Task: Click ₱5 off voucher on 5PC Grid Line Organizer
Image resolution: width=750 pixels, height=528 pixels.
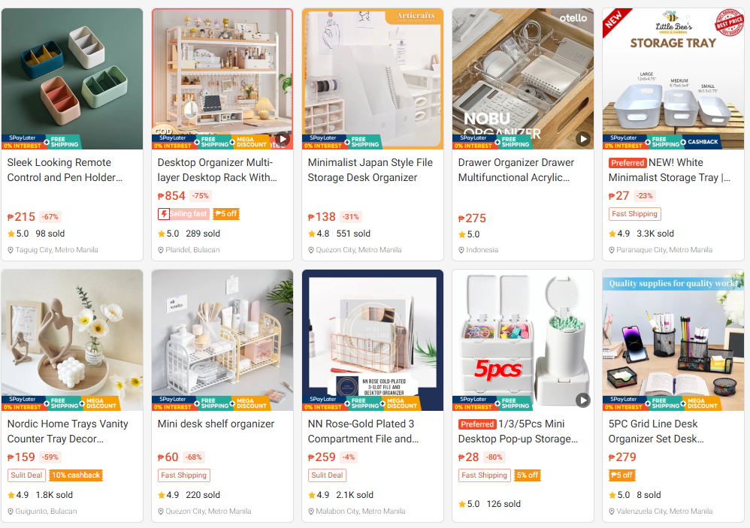Action: pyautogui.click(x=621, y=475)
